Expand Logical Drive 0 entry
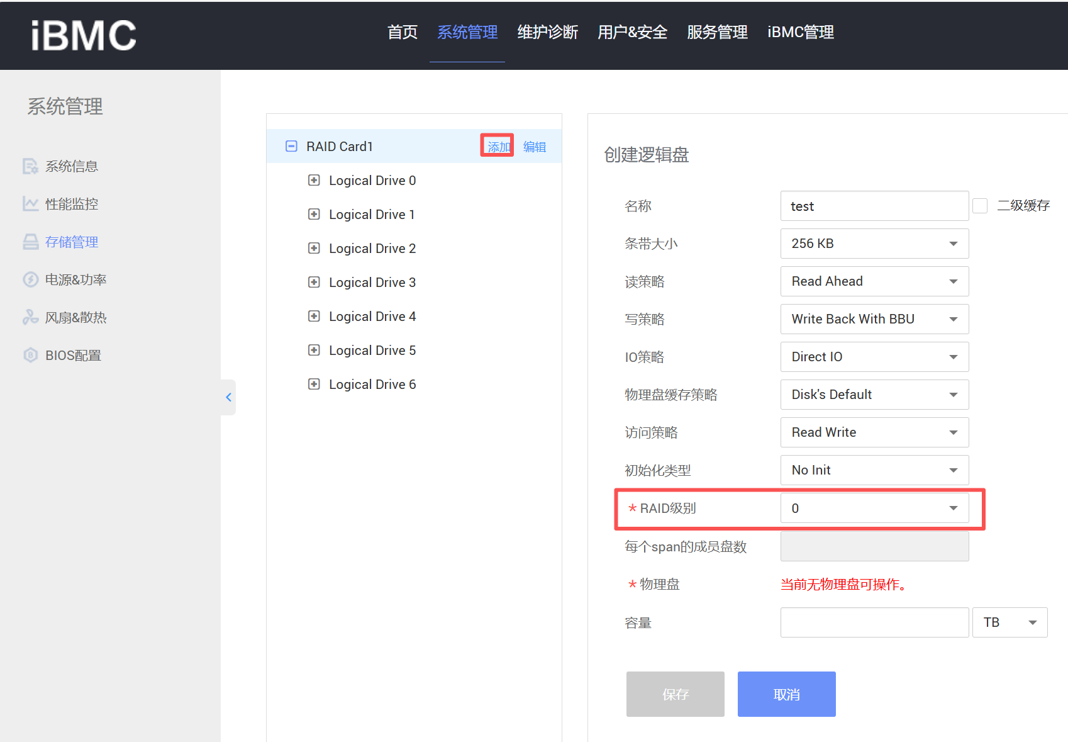This screenshot has height=742, width=1068. [x=314, y=180]
